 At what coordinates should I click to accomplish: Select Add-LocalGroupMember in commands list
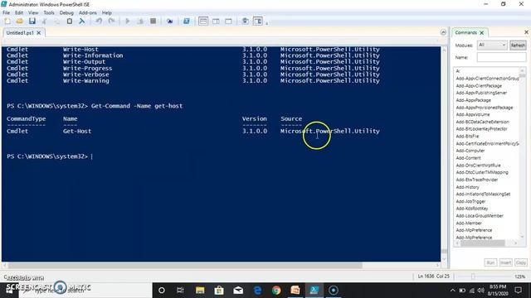[480, 216]
